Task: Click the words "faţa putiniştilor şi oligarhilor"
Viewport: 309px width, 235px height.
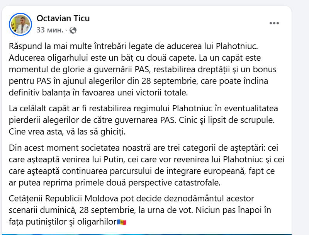Action: 63,222
